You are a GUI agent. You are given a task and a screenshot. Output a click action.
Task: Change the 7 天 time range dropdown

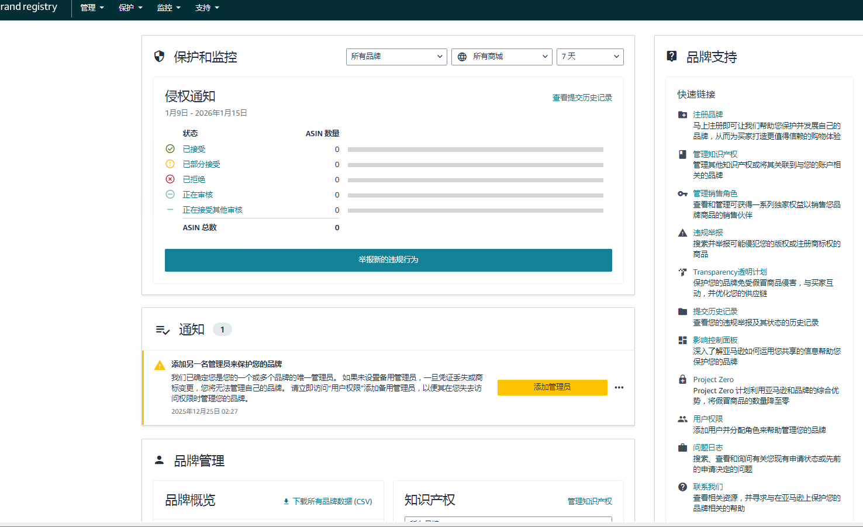click(x=589, y=57)
